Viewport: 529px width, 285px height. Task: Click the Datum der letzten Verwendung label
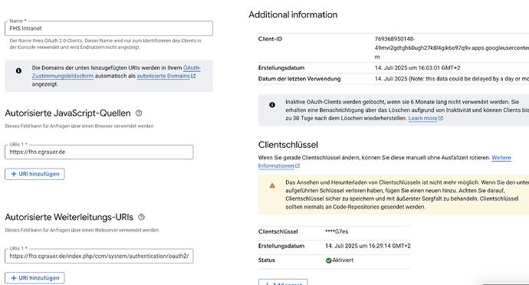[299, 79]
